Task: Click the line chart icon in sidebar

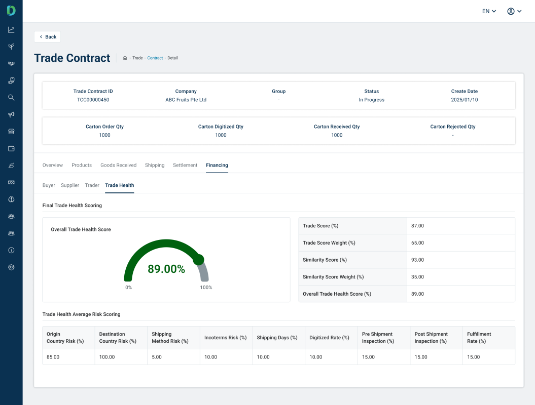Action: (x=11, y=30)
